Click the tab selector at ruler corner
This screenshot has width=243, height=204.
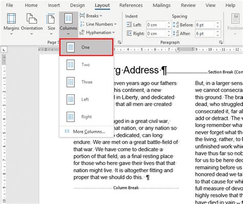click(x=4, y=50)
